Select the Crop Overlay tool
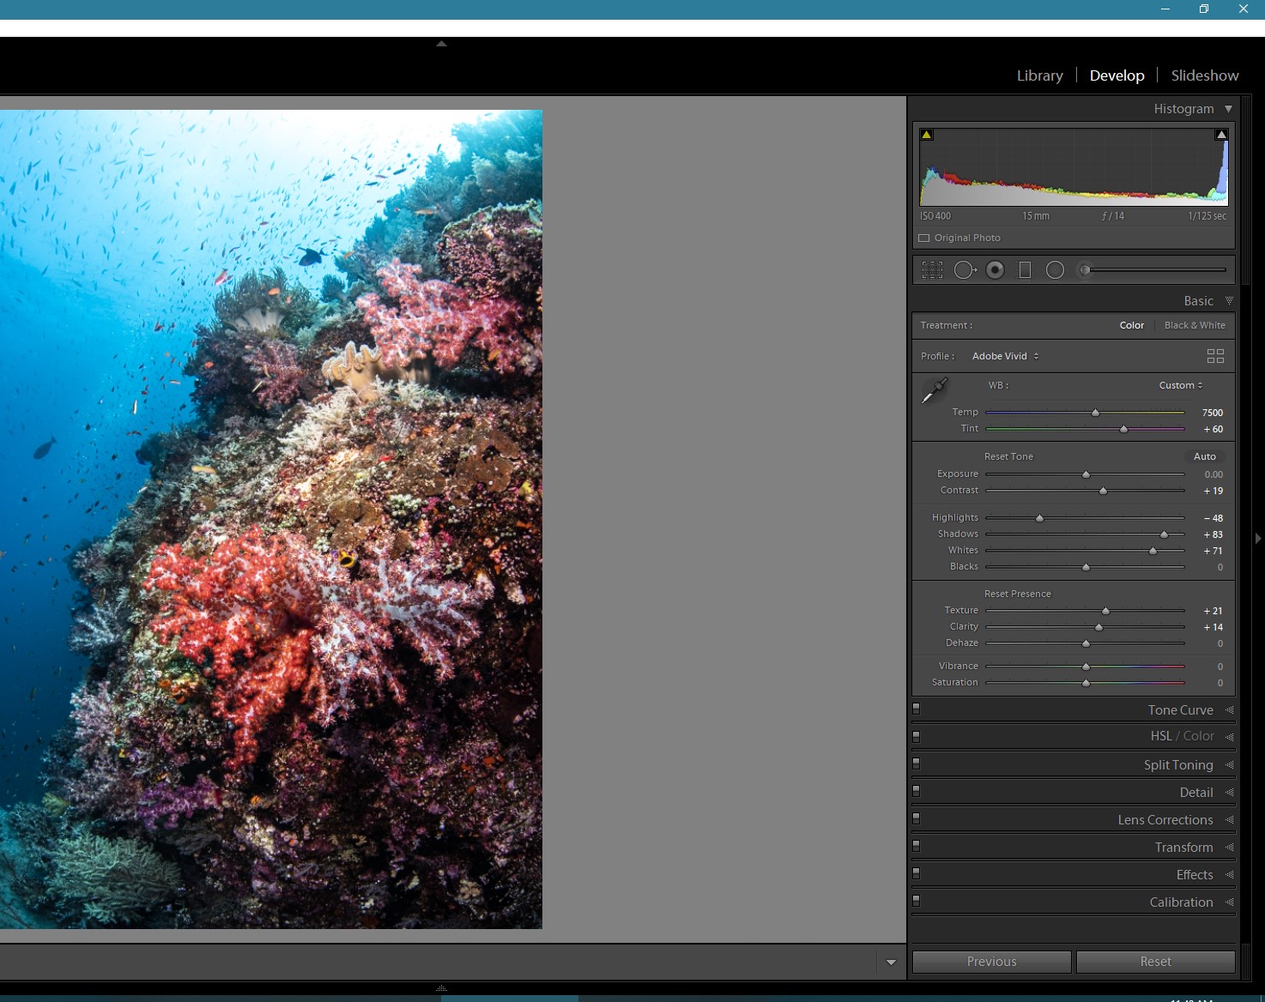Image resolution: width=1265 pixels, height=1002 pixels. tap(932, 269)
